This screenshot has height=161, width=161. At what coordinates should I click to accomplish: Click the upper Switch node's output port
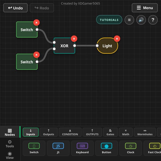click(x=37, y=30)
